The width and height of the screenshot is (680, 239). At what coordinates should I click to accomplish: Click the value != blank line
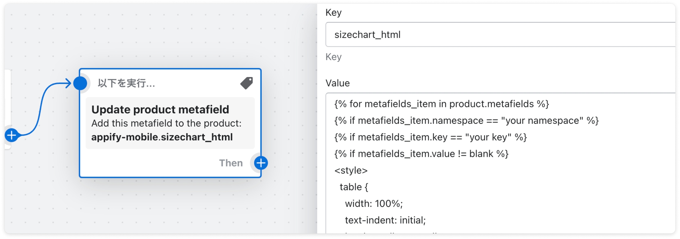421,154
